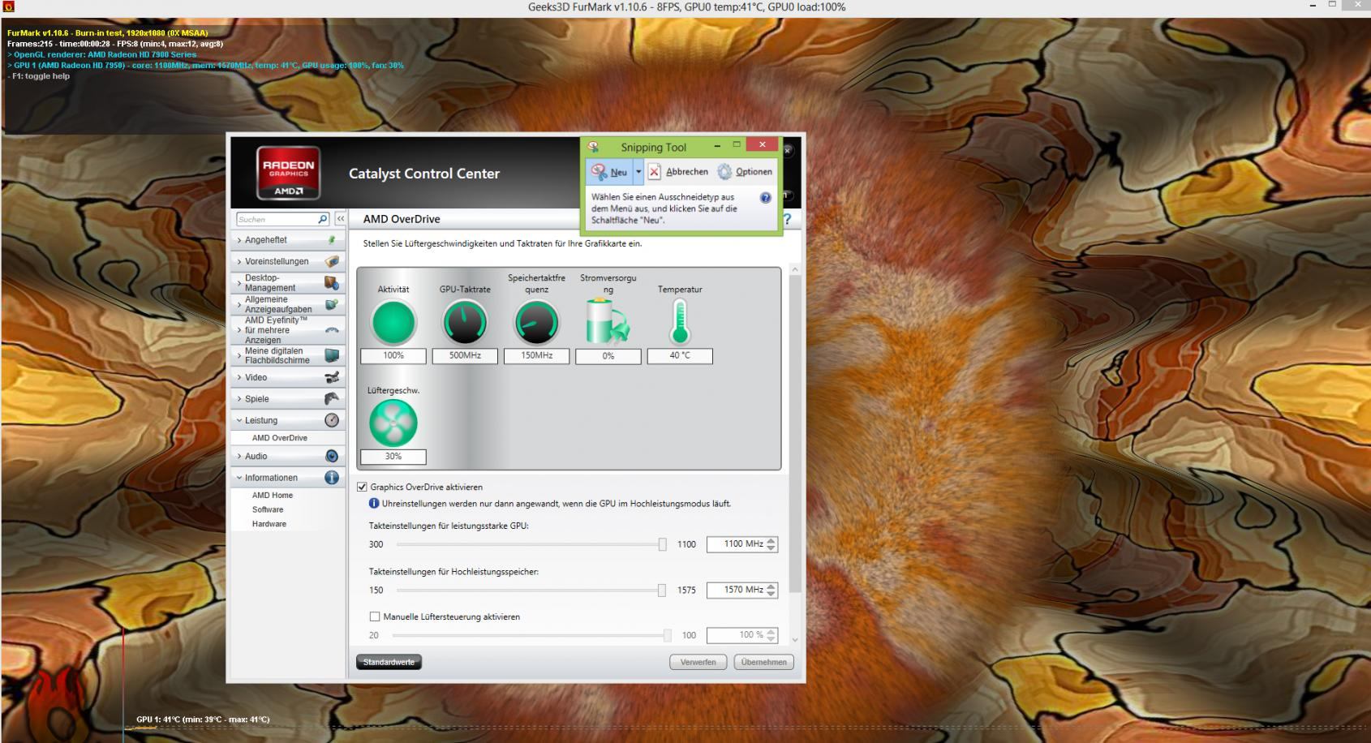The image size is (1371, 743).
Task: Click the GPU clock slider handle
Action: [x=662, y=544]
